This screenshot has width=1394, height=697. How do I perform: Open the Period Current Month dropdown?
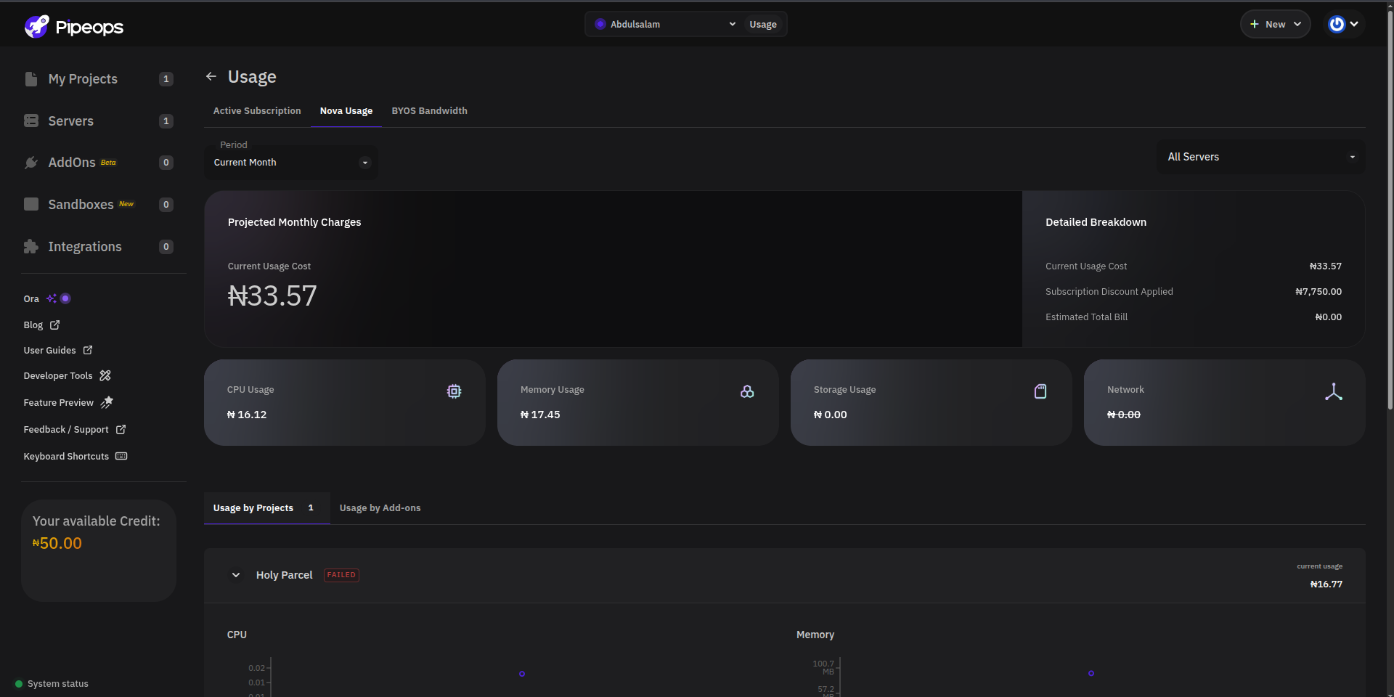(291, 162)
